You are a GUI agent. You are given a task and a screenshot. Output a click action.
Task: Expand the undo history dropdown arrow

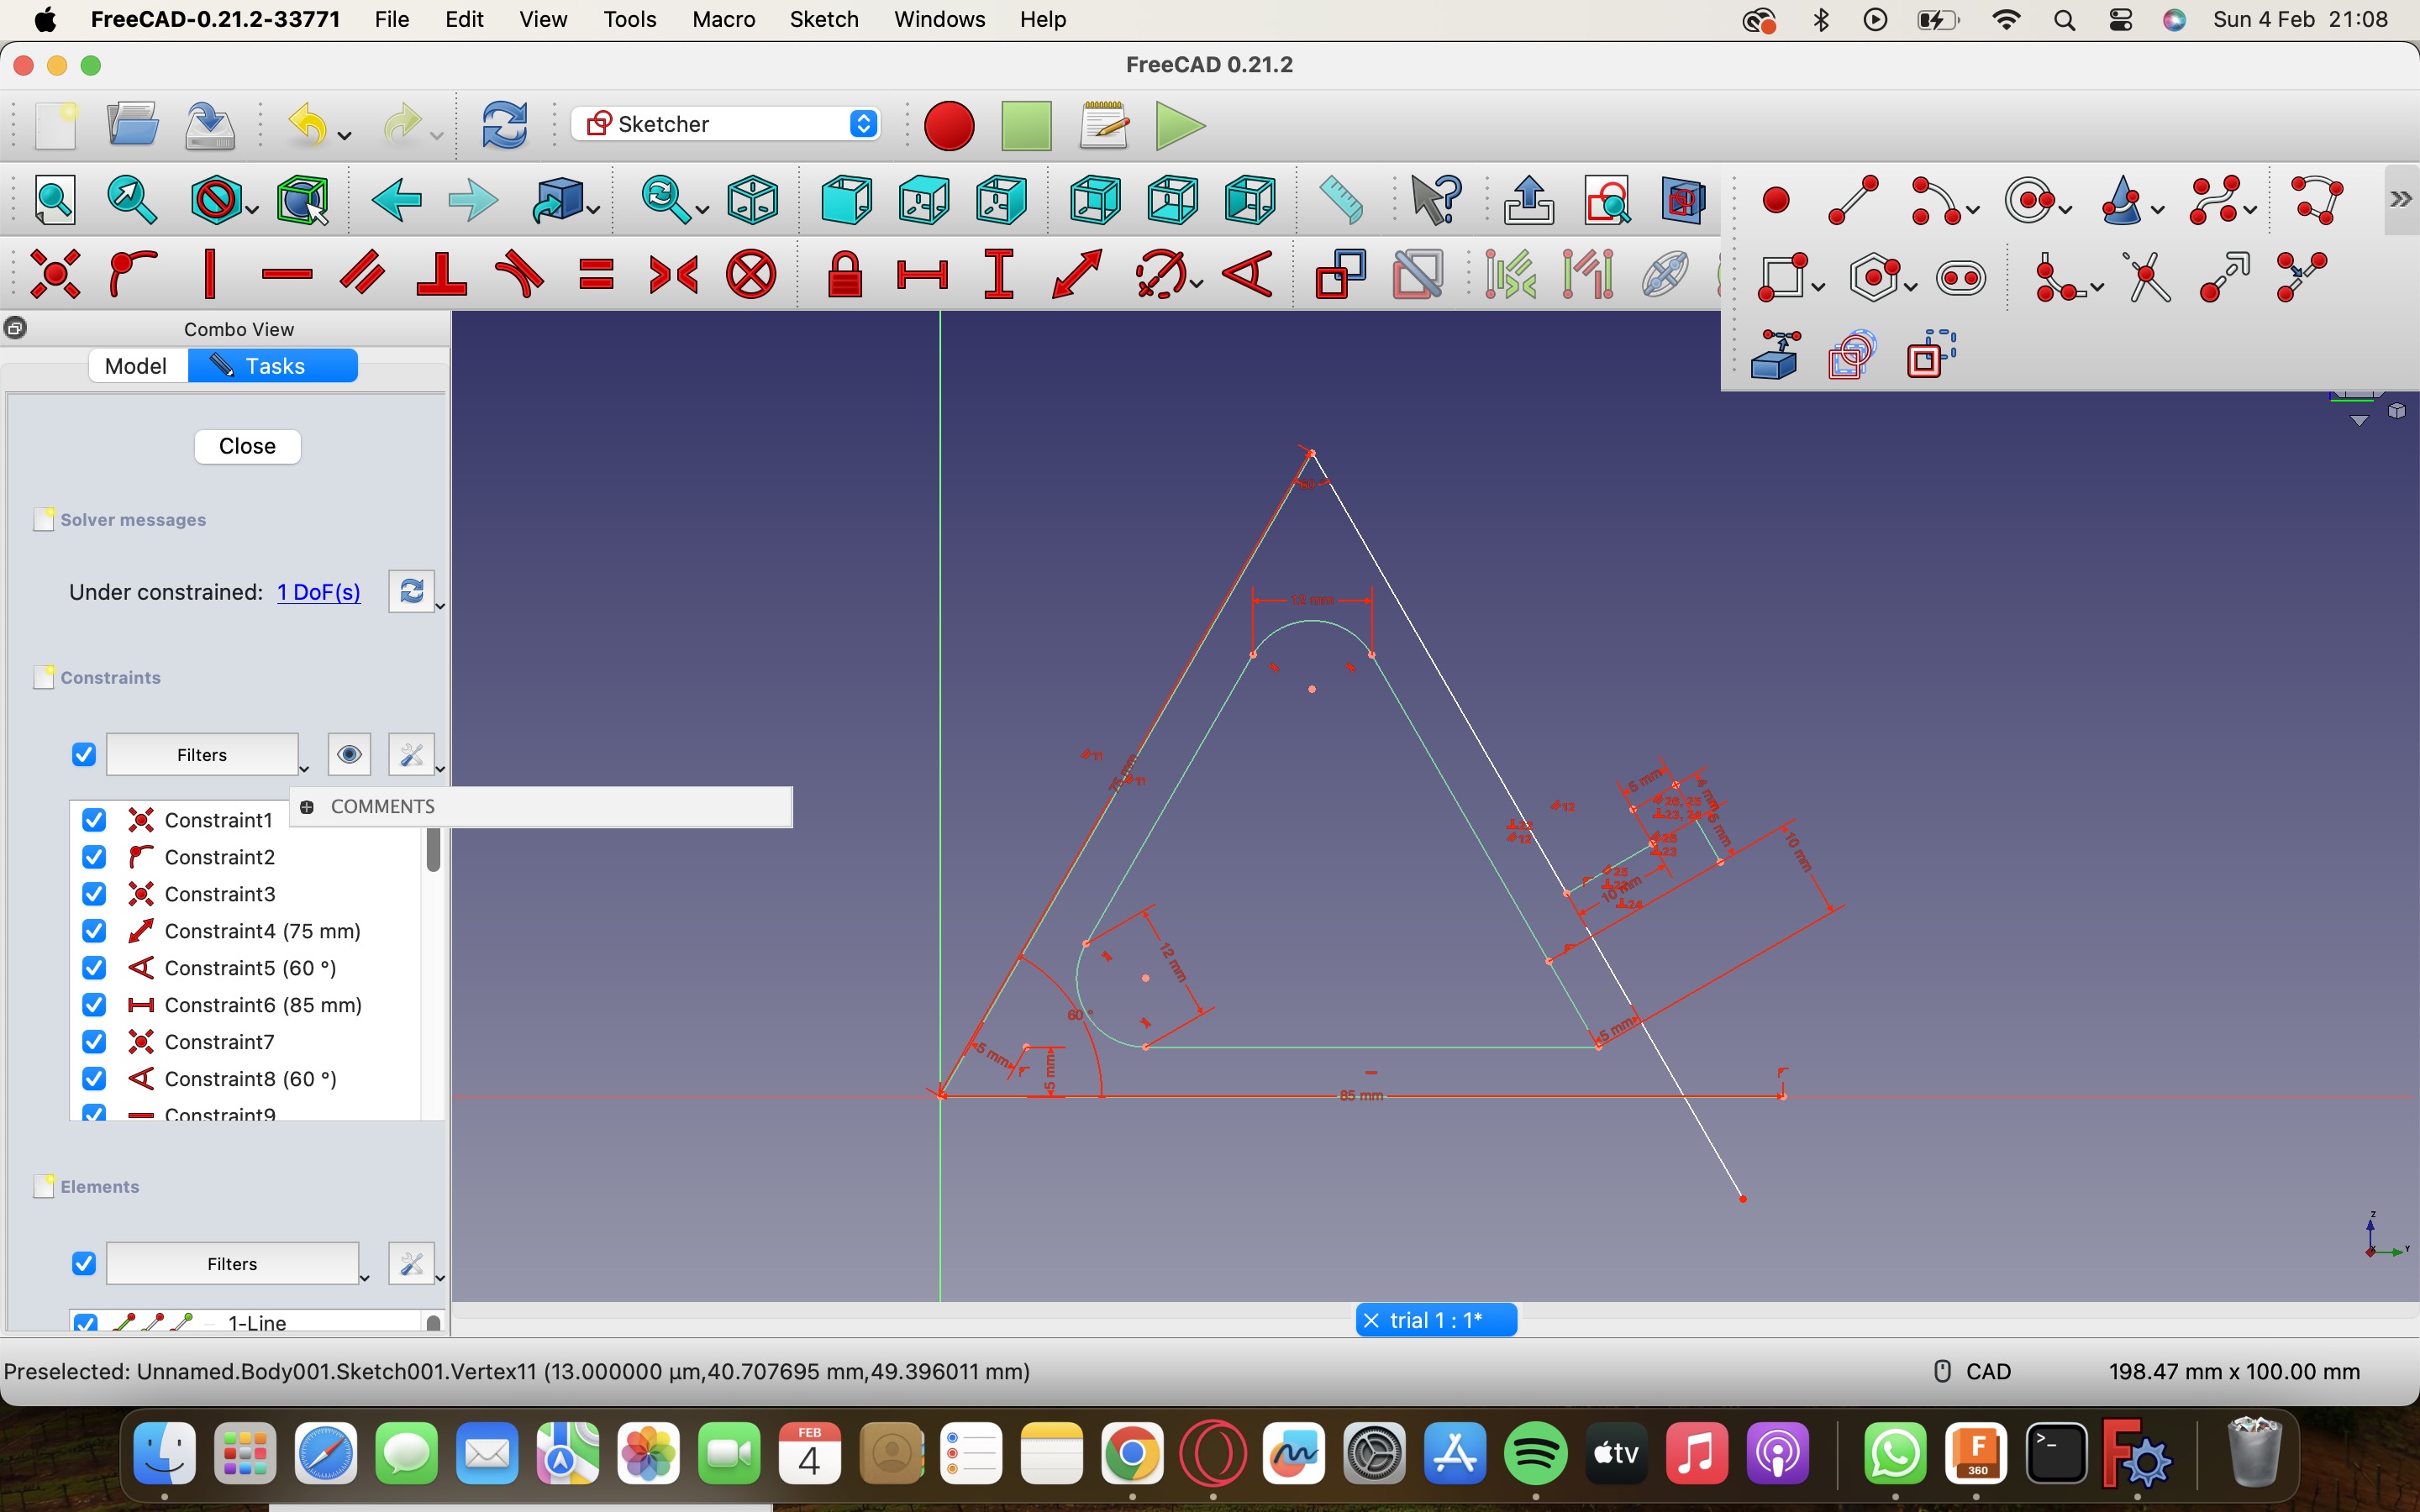pos(345,135)
